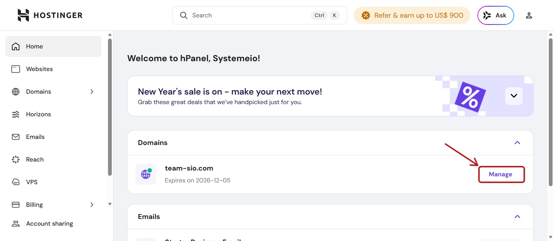This screenshot has width=554, height=241.
Task: Click the VPS cloud server icon
Action: coord(16,182)
